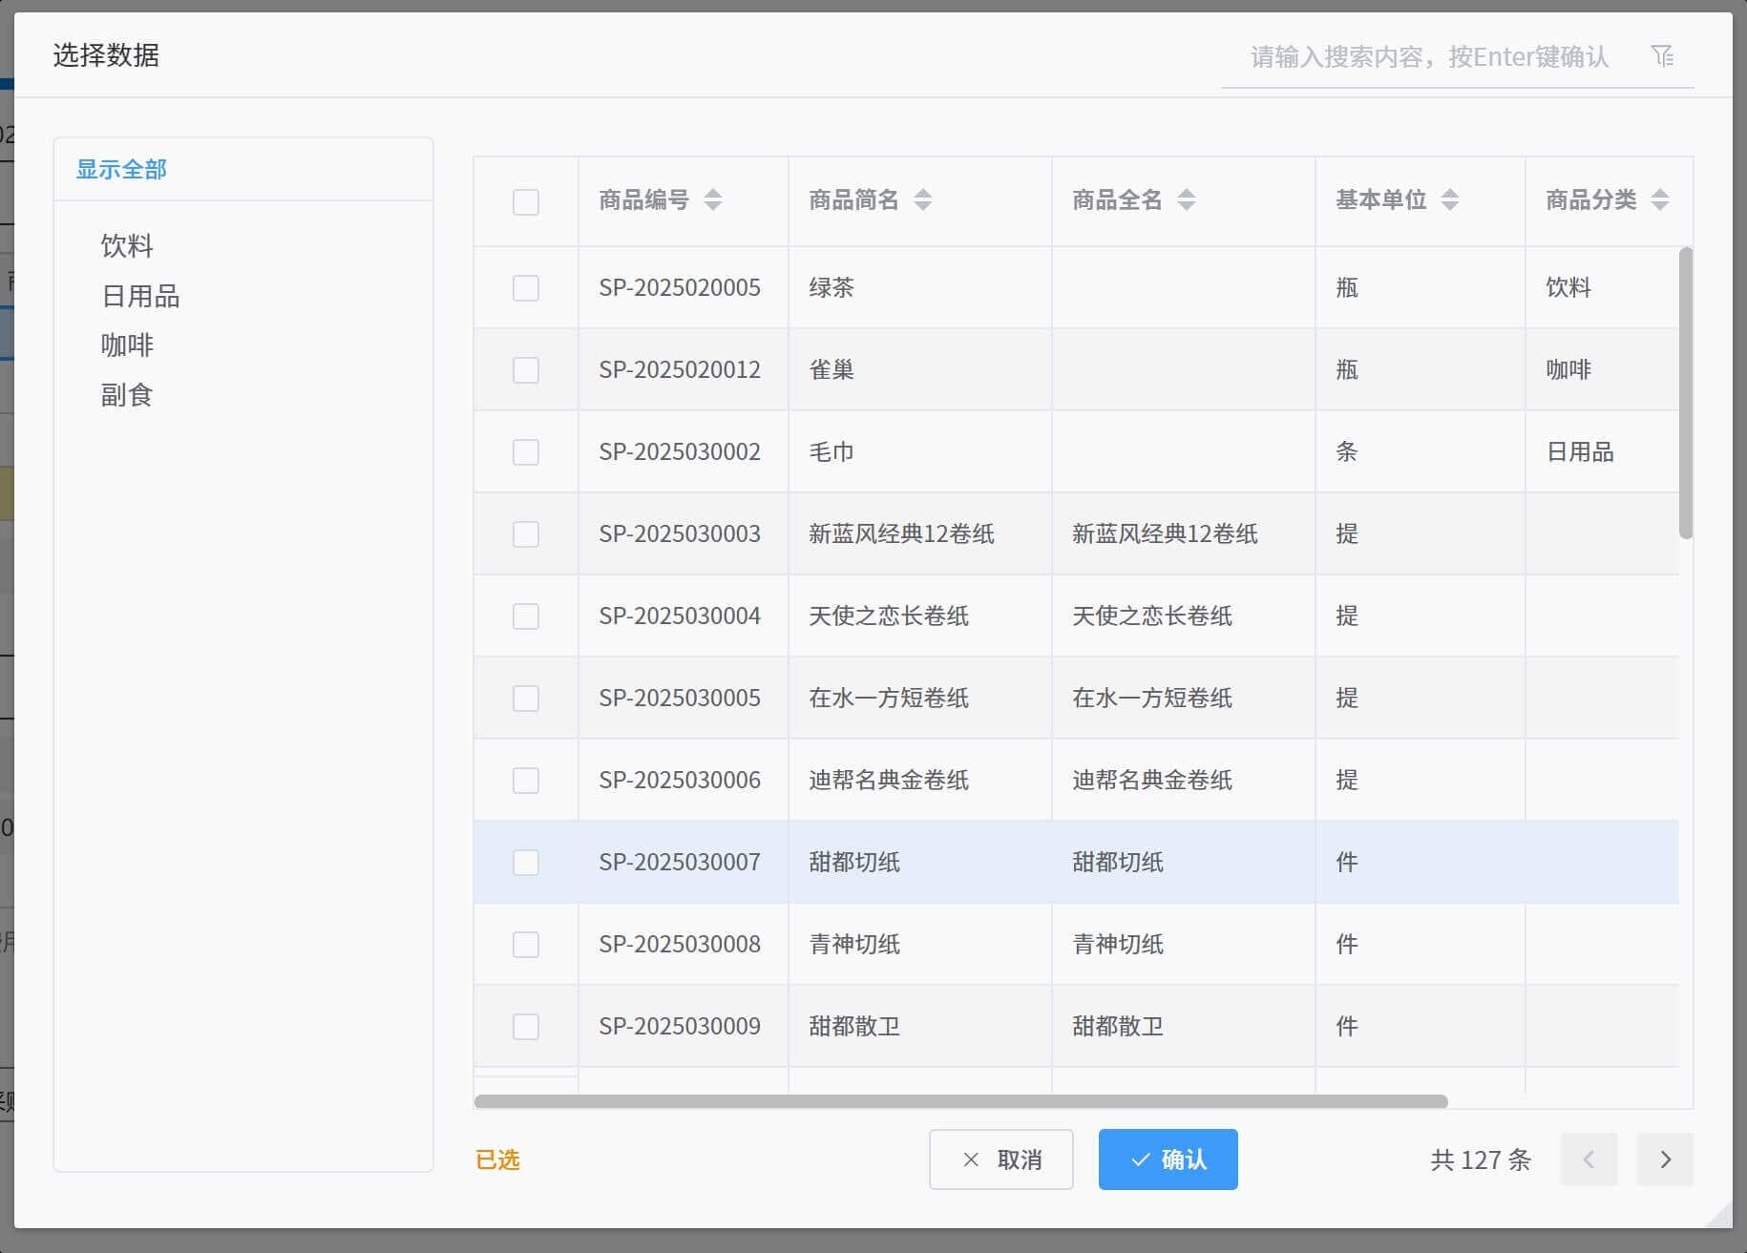1747x1253 pixels.
Task: Sort by 商品编号 column arrows
Action: [x=713, y=199]
